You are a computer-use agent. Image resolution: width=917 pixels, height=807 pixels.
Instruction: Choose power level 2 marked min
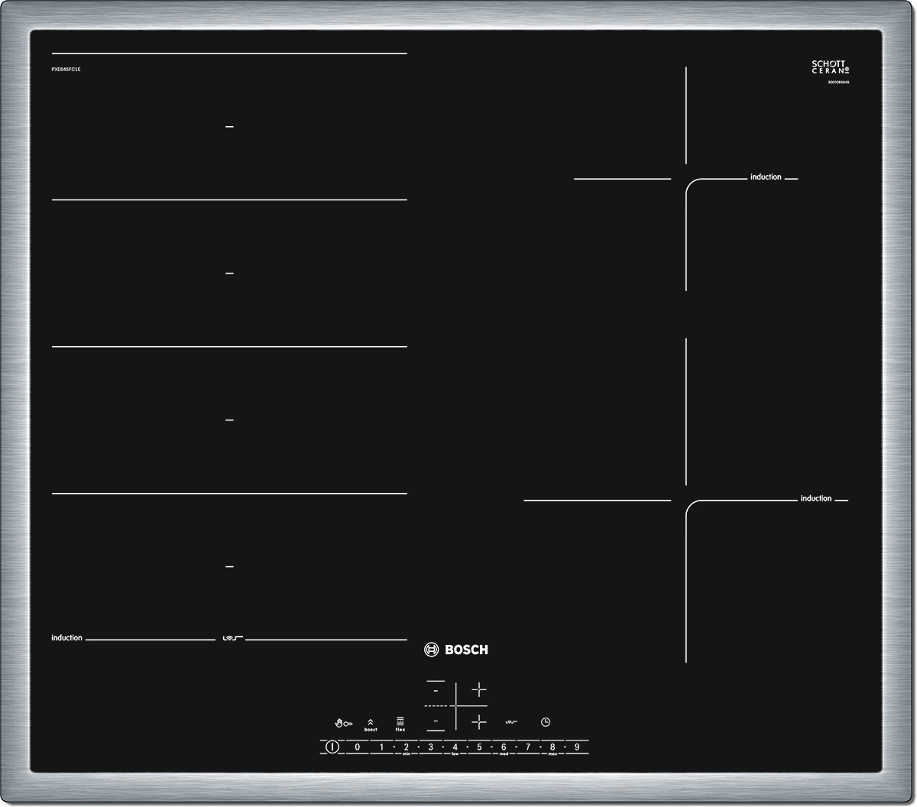tap(406, 747)
